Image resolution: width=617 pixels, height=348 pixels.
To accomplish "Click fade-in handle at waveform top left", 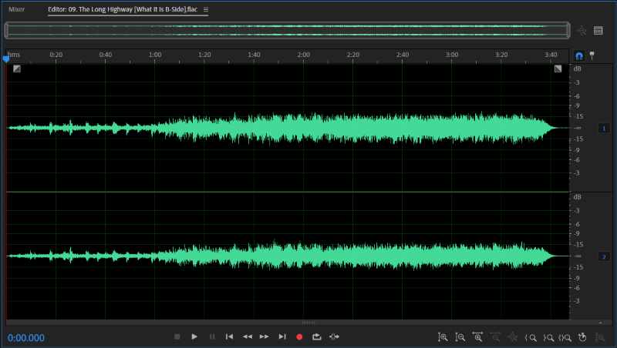I will 17,69.
